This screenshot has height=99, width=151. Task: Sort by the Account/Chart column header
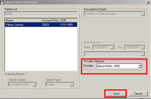[50, 20]
